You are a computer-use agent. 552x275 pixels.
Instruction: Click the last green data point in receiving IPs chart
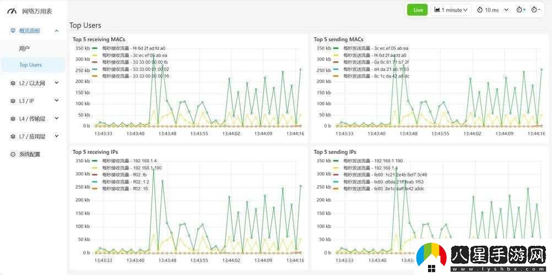pyautogui.click(x=300, y=186)
